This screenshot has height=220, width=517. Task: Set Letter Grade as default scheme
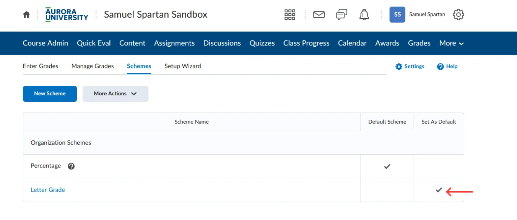(x=439, y=190)
